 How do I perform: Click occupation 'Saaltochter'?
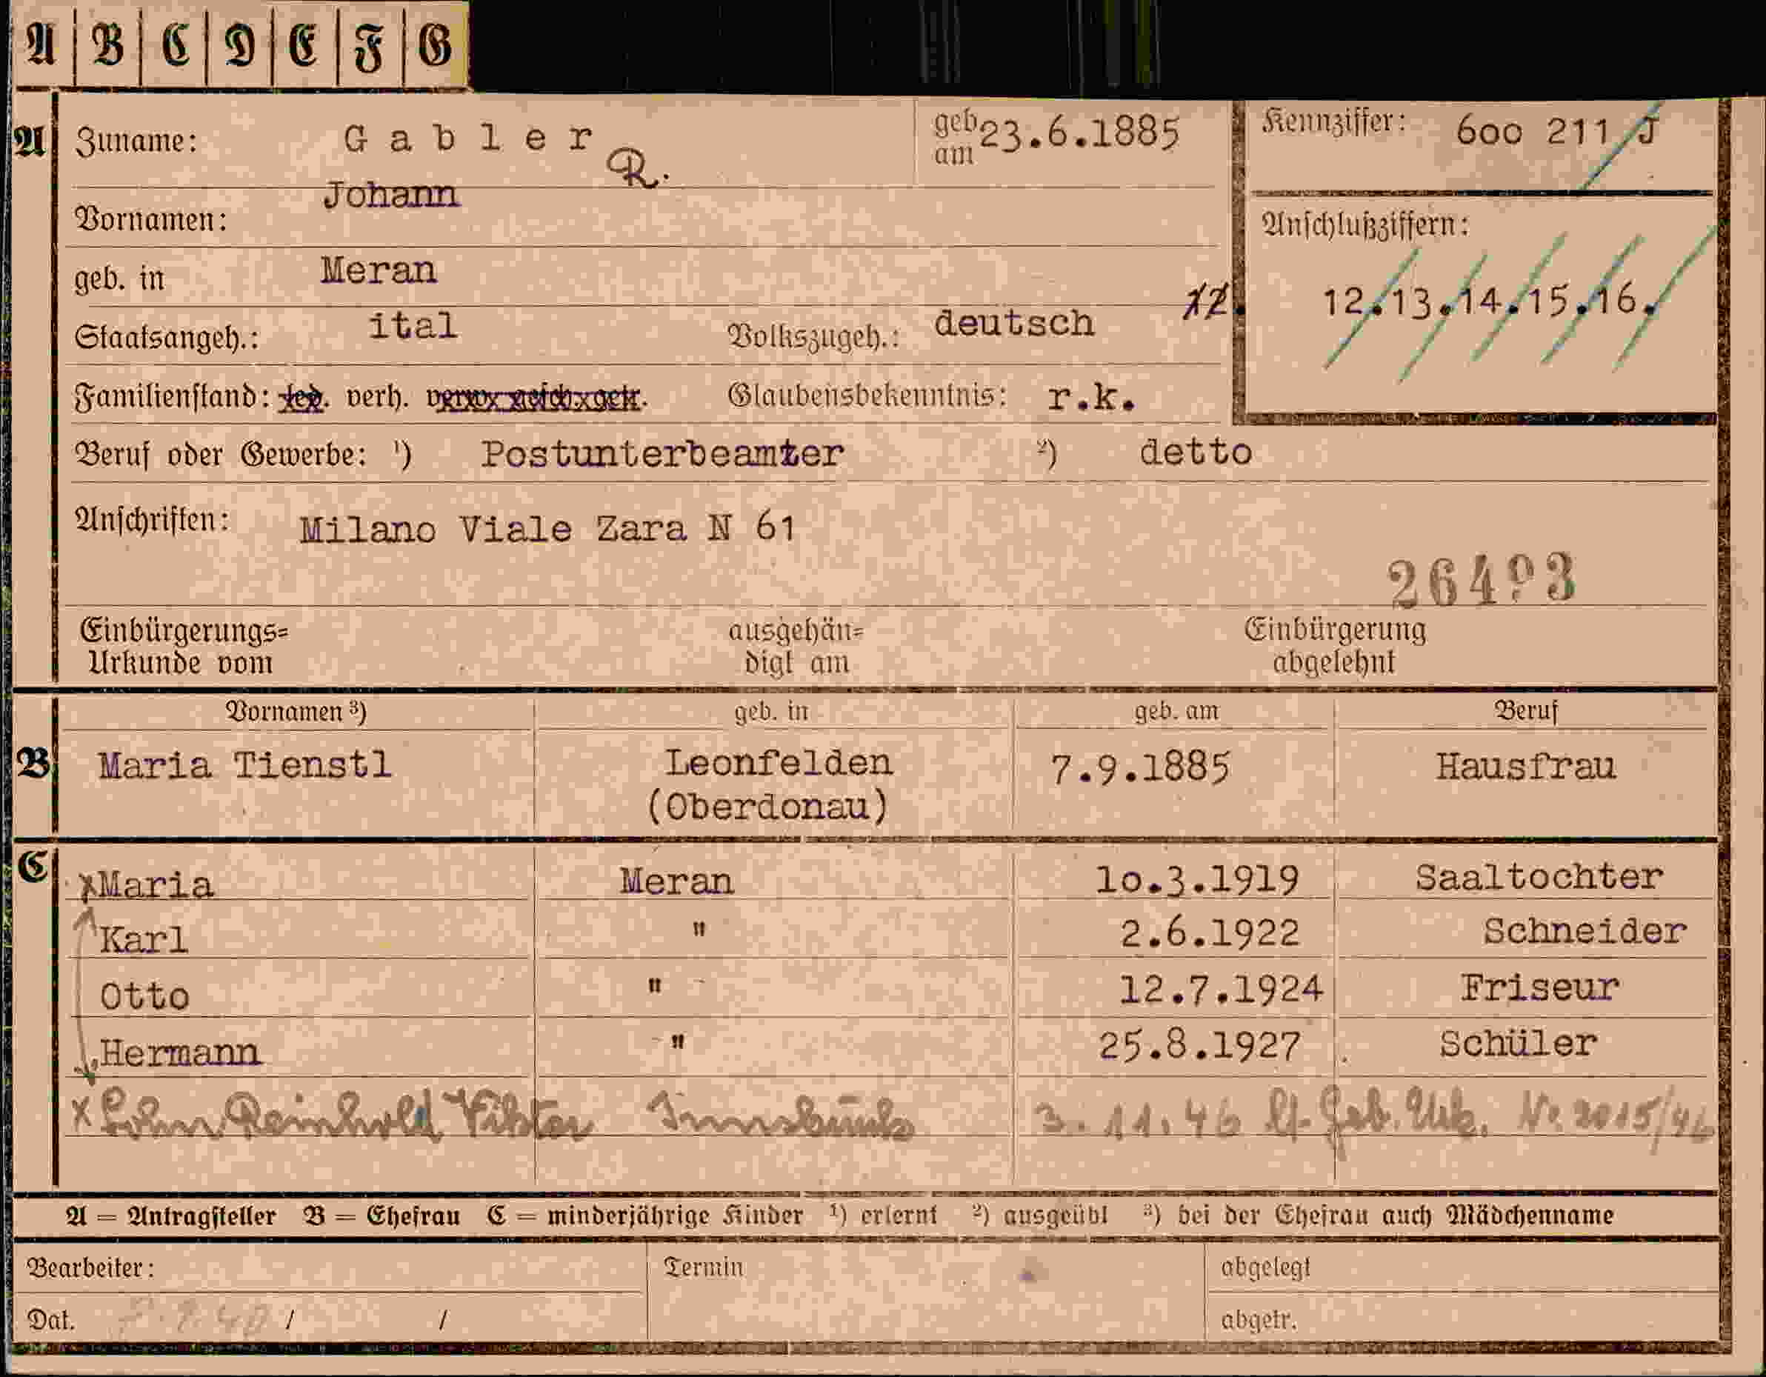point(1539,877)
